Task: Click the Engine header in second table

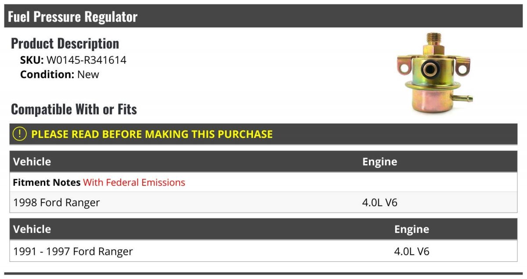Action: pos(411,229)
